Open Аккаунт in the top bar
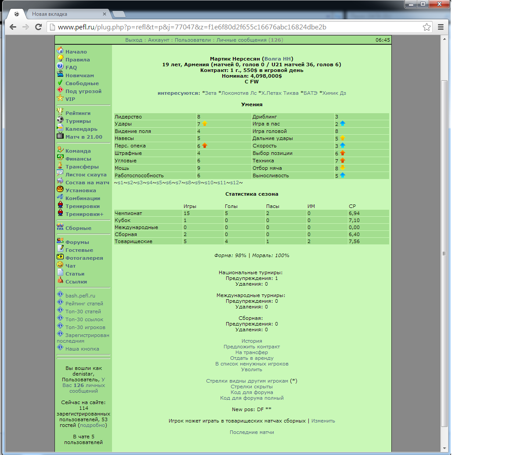The height and width of the screenshot is (455, 506). pyautogui.click(x=159, y=40)
